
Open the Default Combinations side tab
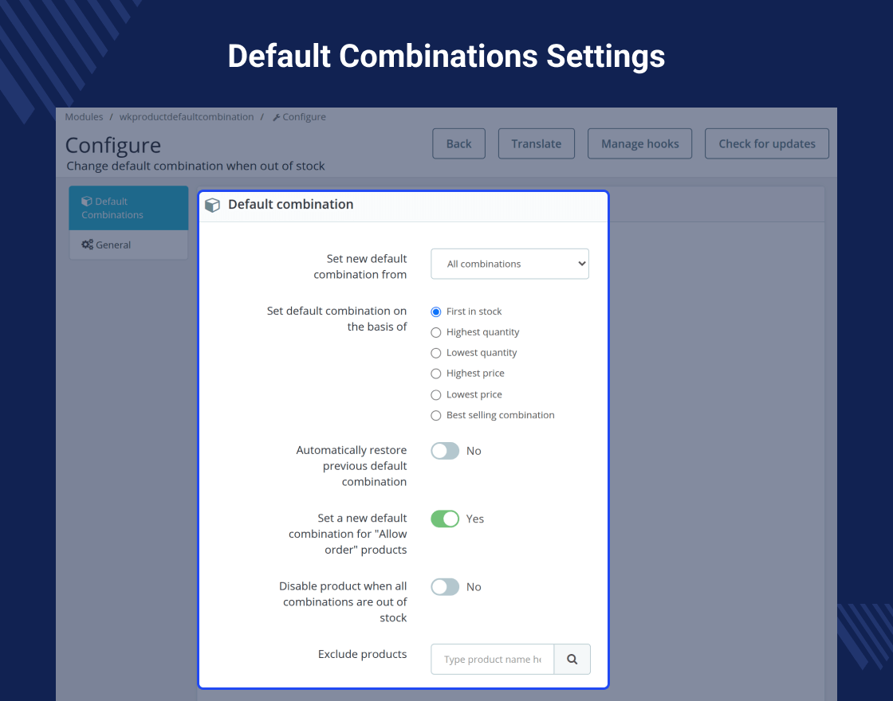(x=128, y=208)
